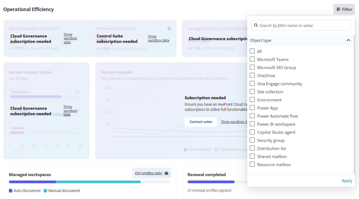Viewport: 359px width, 199px height.
Task: Apply the selected filters
Action: [x=347, y=181]
